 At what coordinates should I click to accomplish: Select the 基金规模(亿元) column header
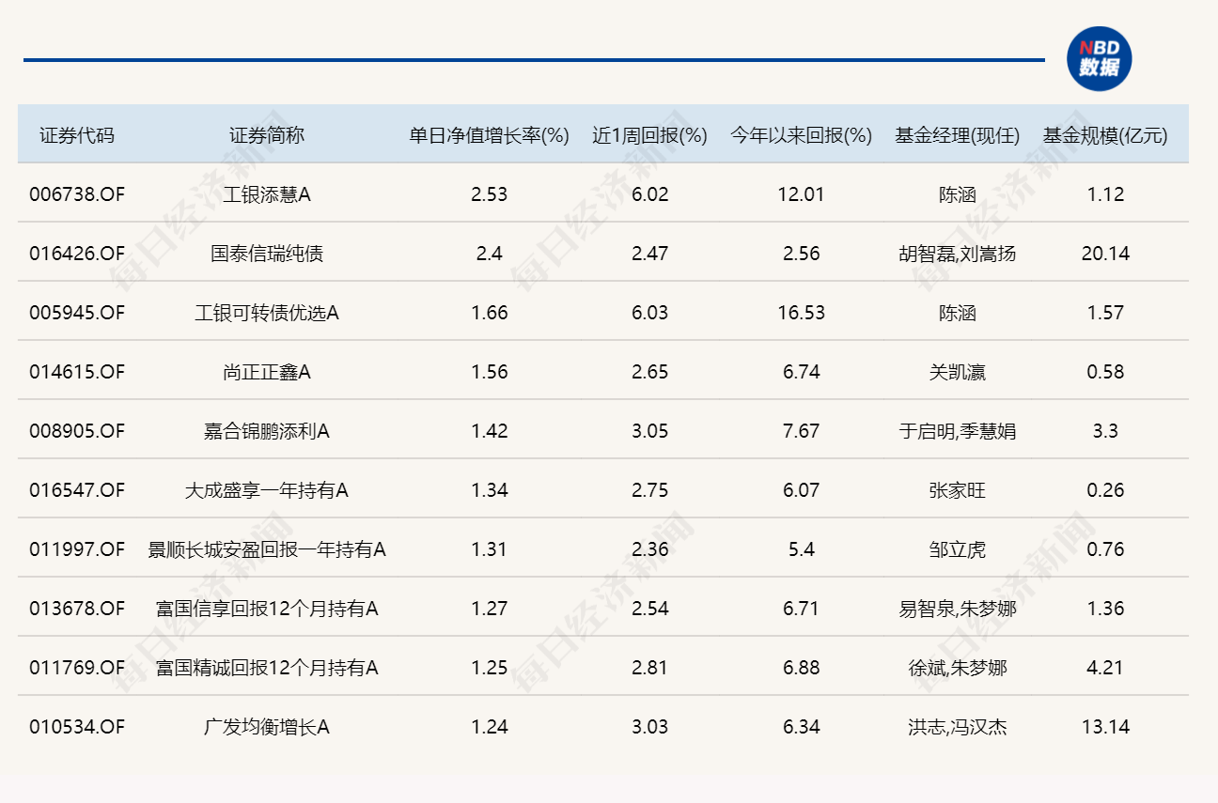[x=1105, y=134]
